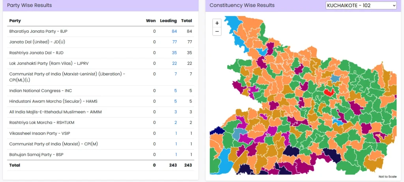
Task: Click the red constituency on the map
Action: point(328,92)
